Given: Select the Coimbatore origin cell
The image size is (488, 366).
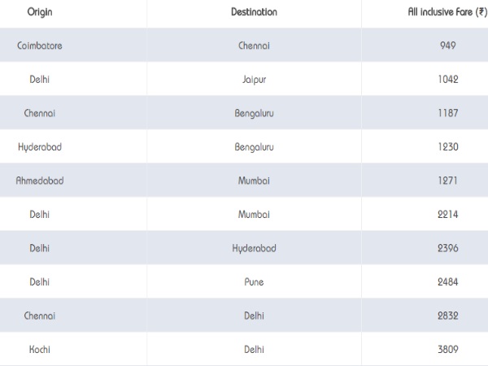Looking at the screenshot, I should click(x=39, y=46).
